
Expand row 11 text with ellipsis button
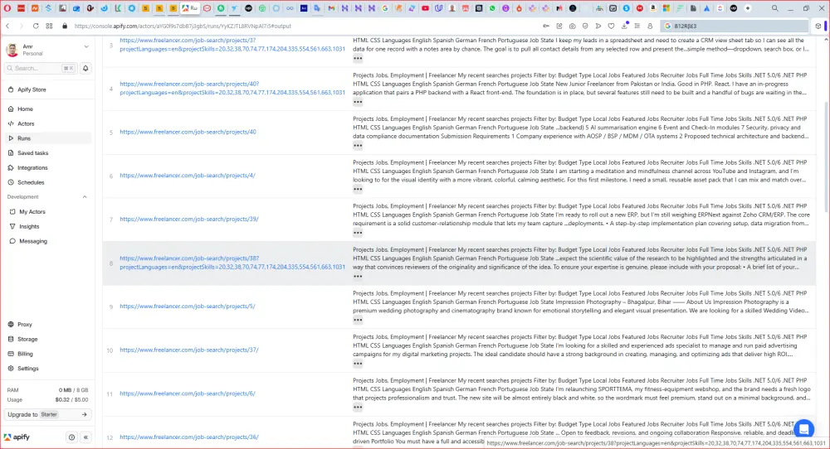tap(358, 408)
